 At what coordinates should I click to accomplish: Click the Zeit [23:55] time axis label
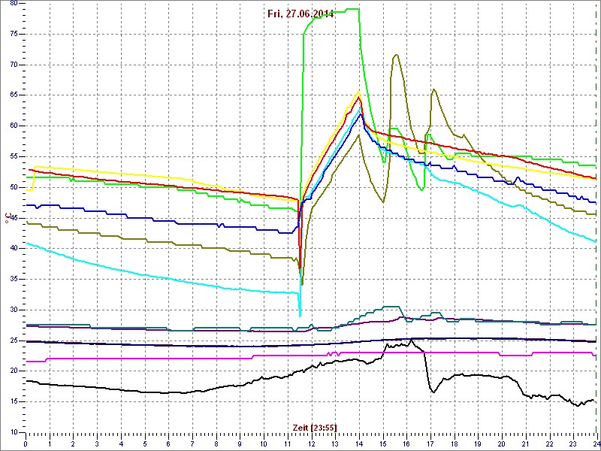click(x=315, y=427)
